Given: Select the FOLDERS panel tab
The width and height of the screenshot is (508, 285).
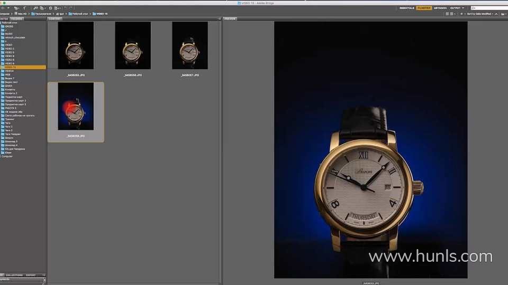Looking at the screenshot, I should tap(17, 19).
